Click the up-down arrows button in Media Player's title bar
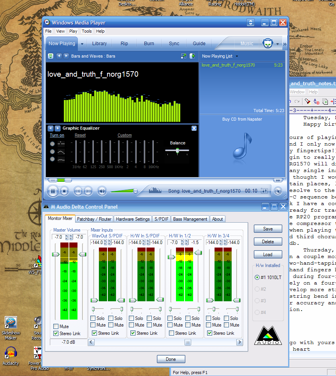 [251, 23]
